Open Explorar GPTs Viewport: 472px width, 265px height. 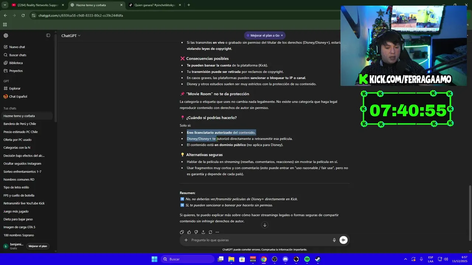coord(15,88)
